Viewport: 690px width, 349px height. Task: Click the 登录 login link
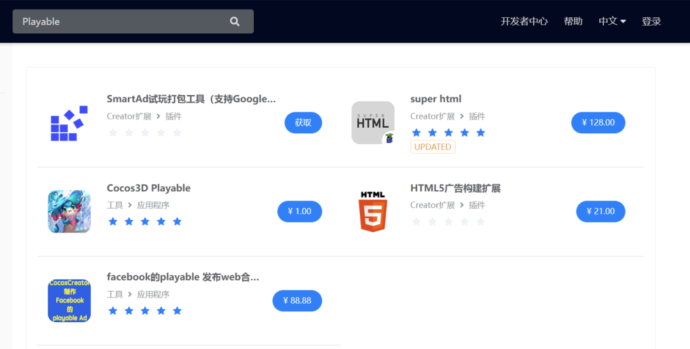651,21
